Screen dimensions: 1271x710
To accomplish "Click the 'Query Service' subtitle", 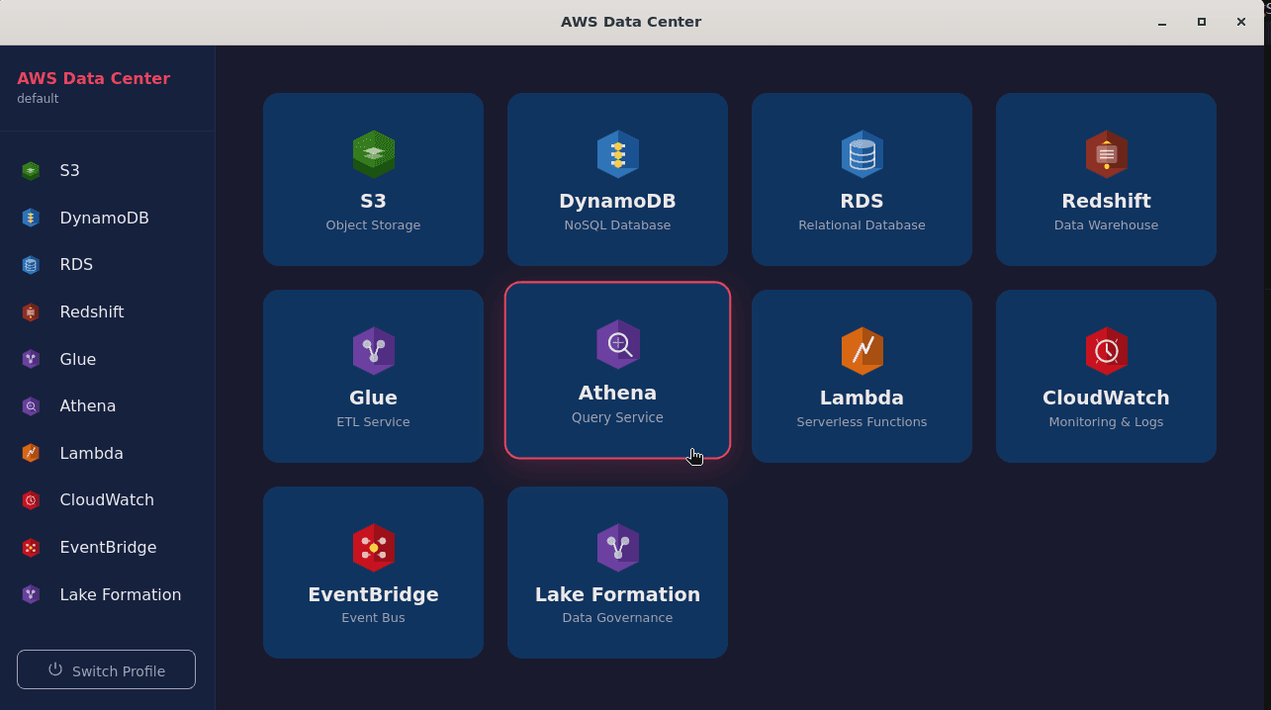I will click(618, 417).
